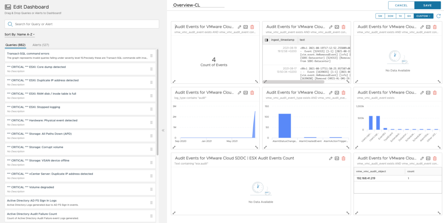Delete the AlarmStatusChange bar chart widget

(343, 92)
